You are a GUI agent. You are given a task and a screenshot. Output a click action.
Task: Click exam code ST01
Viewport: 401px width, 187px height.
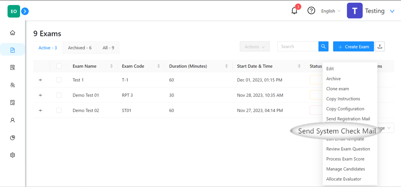click(127, 111)
